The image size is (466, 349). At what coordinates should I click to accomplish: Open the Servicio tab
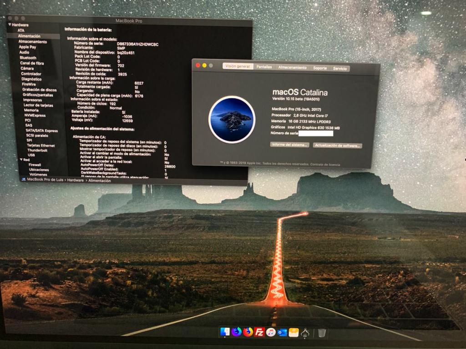coord(339,69)
